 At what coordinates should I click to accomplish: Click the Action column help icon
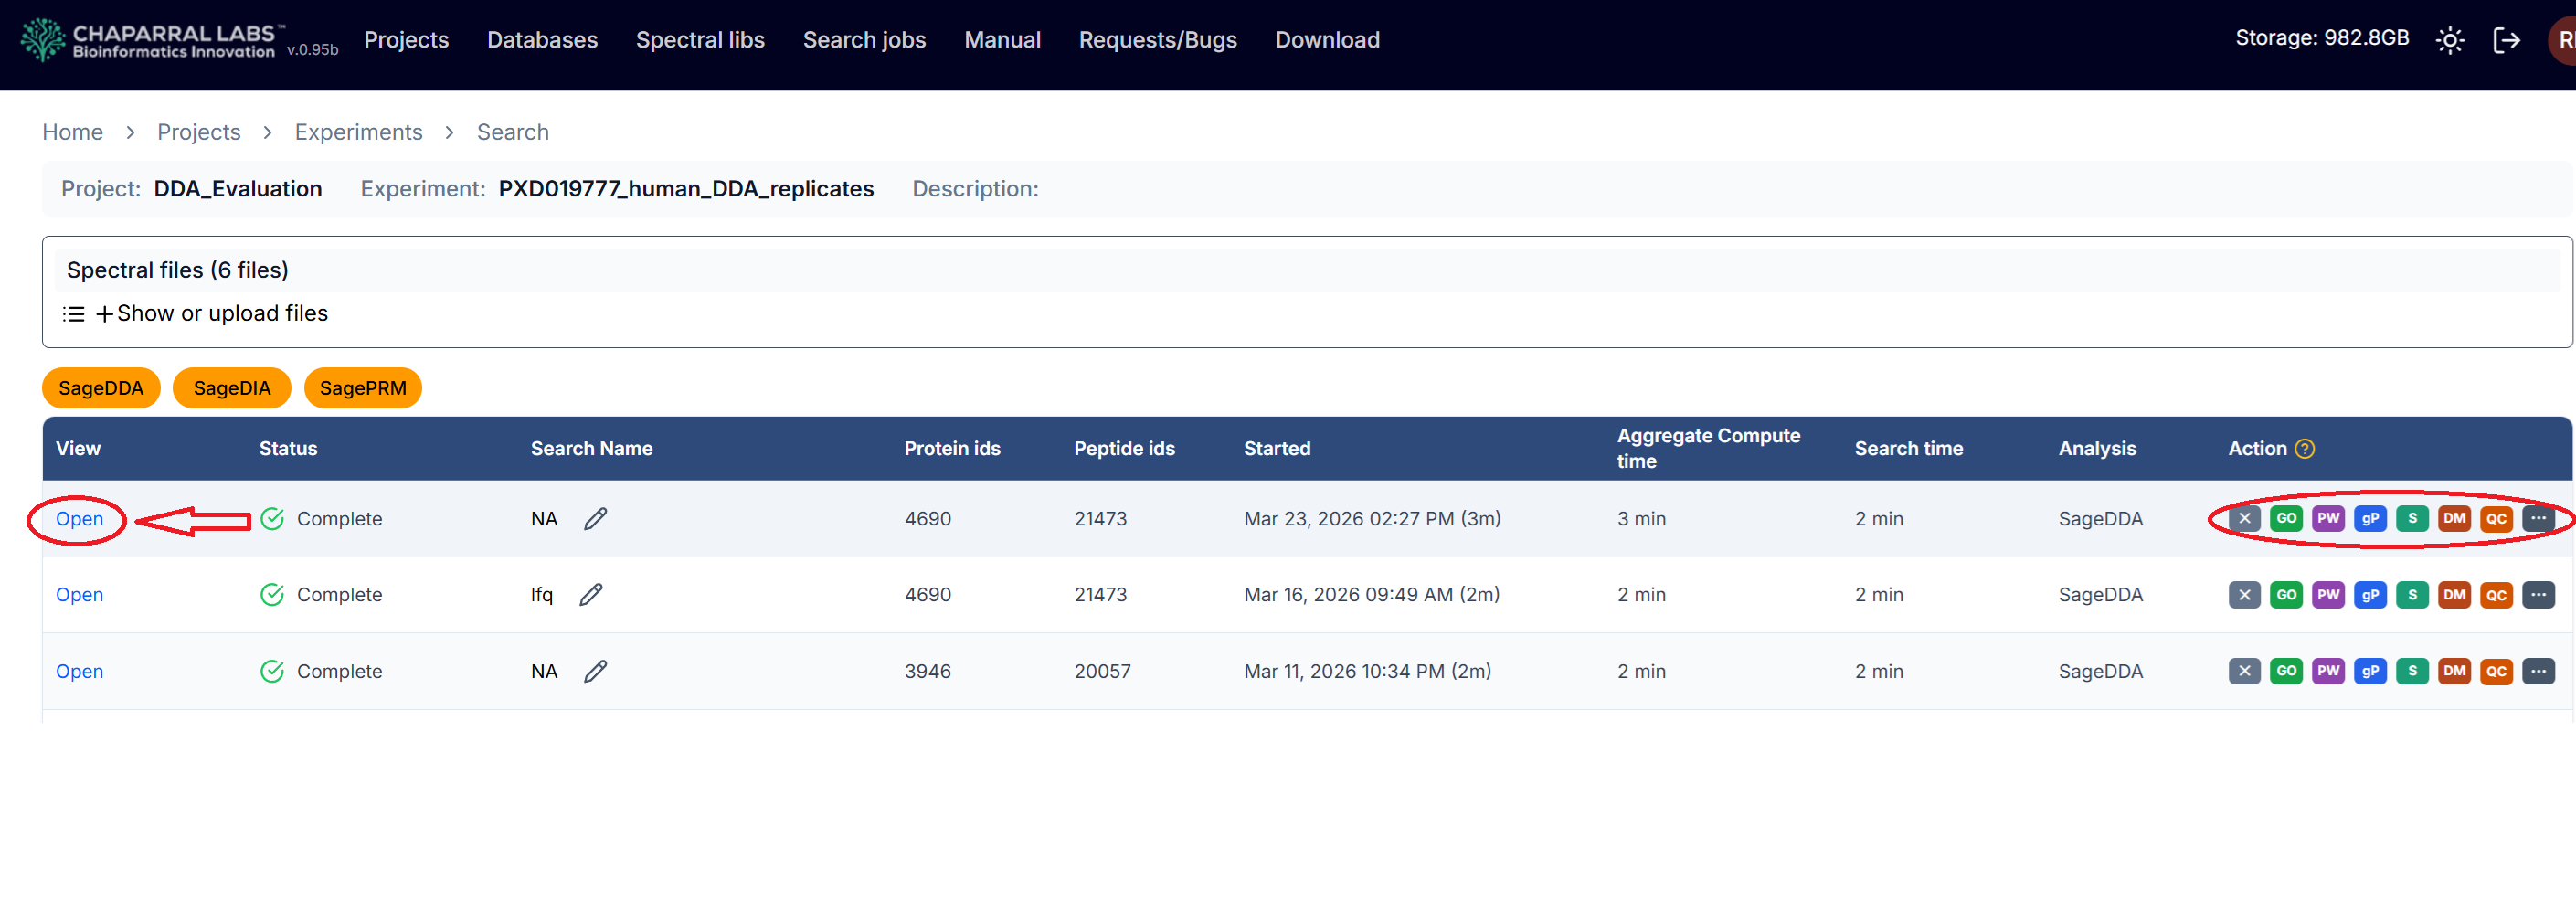pyautogui.click(x=2304, y=449)
